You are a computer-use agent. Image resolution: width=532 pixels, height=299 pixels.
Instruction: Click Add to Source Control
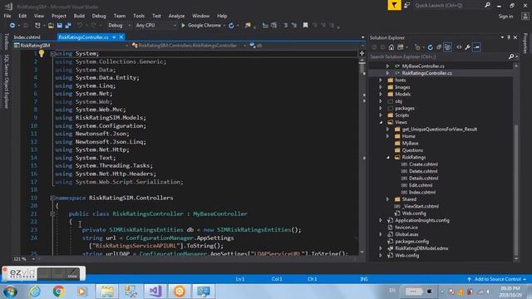(497, 279)
